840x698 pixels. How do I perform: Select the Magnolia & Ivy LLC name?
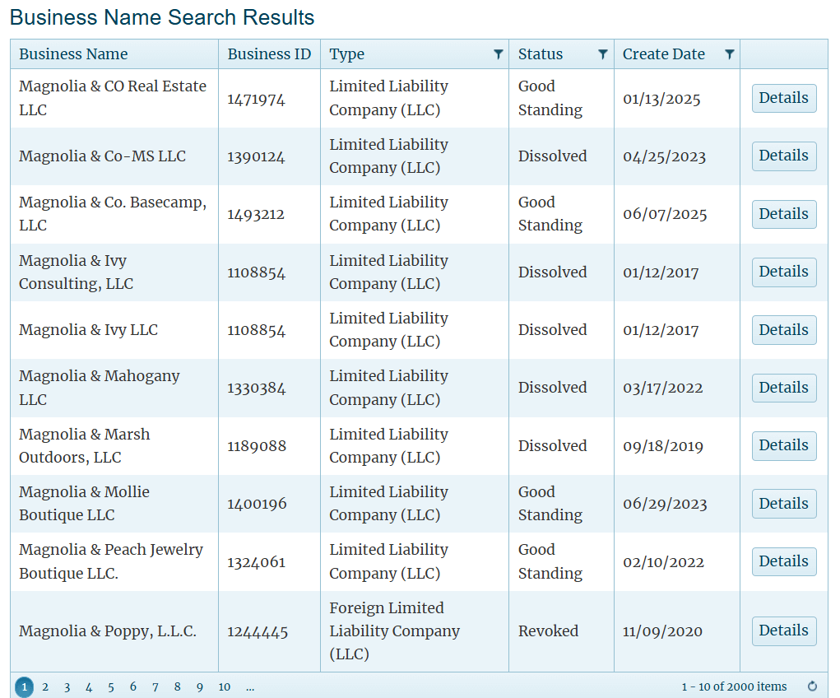click(88, 330)
